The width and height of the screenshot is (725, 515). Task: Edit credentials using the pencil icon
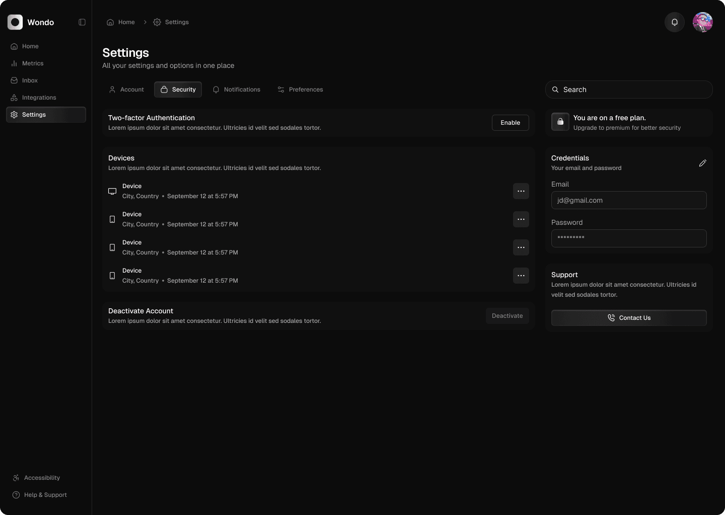[x=702, y=163]
